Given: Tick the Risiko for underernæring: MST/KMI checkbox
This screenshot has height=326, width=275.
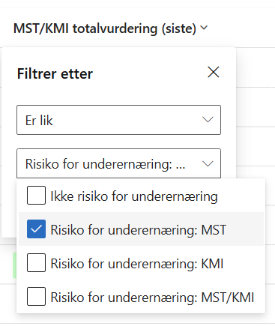Looking at the screenshot, I should click(x=36, y=296).
